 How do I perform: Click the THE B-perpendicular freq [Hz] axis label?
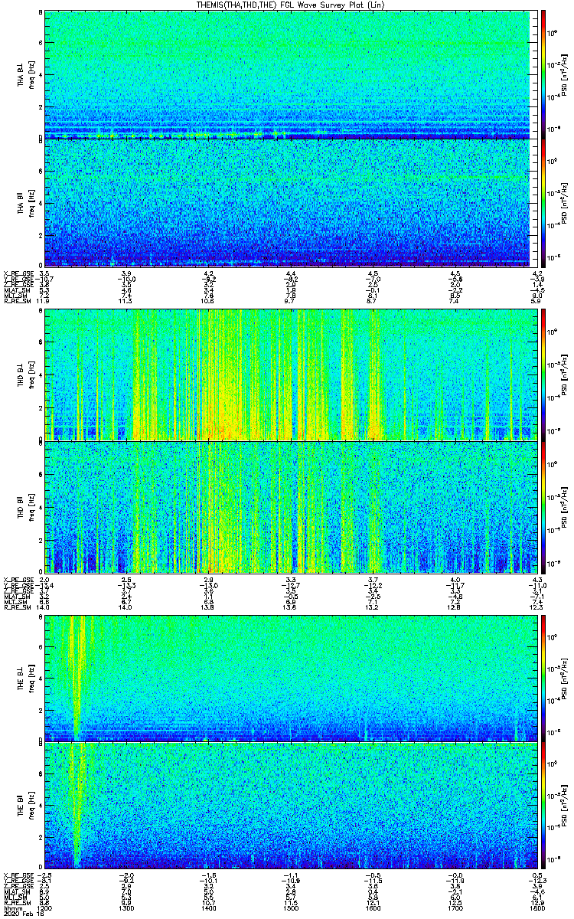click(31, 678)
